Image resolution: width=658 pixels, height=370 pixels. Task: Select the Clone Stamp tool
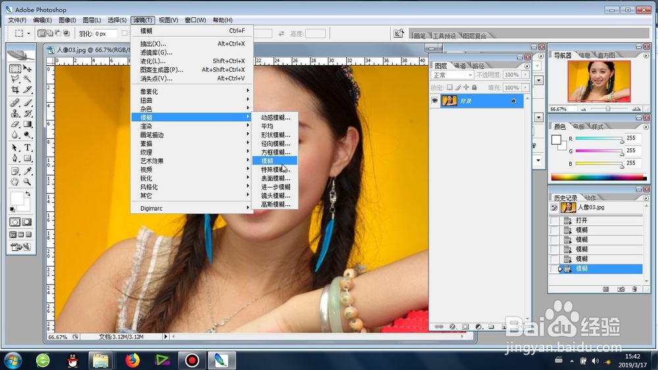15,113
